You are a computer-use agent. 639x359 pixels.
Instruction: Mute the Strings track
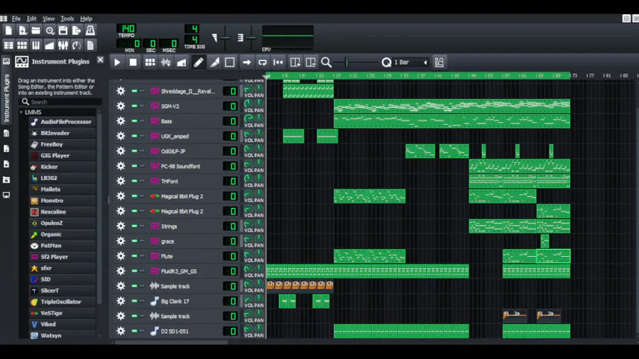(134, 226)
